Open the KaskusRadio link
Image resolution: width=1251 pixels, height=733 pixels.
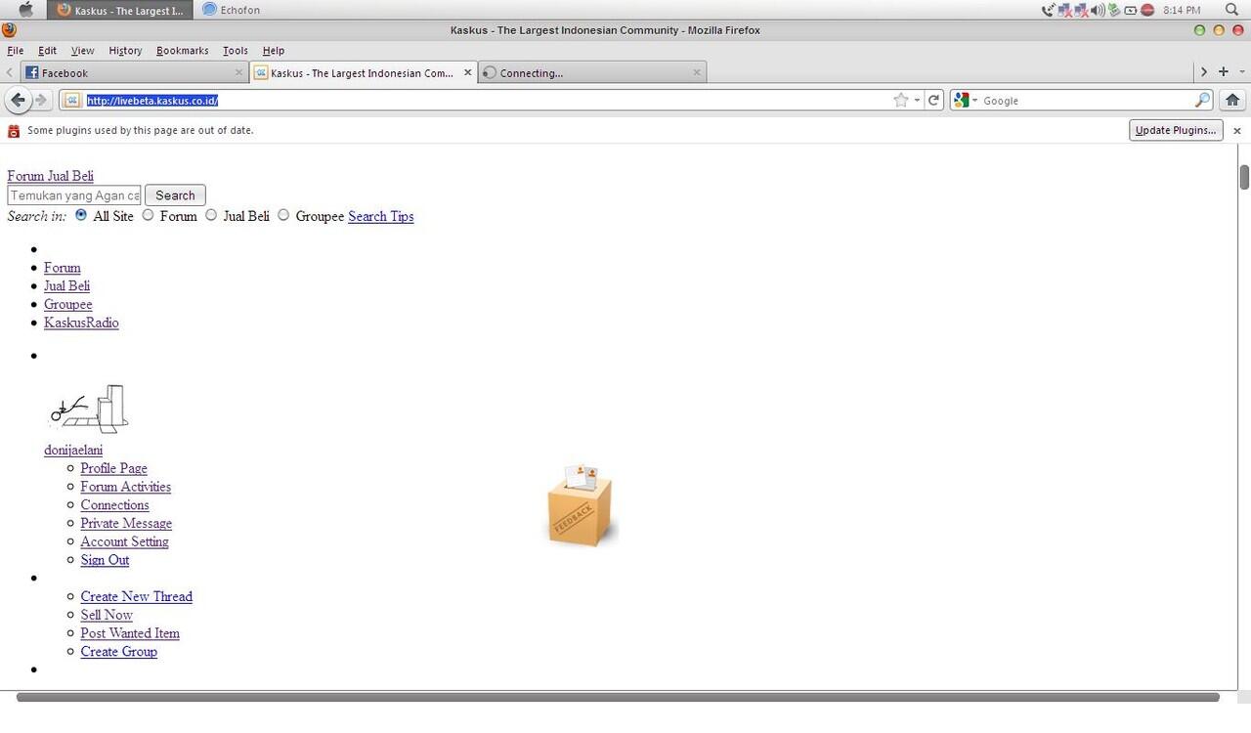pyautogui.click(x=81, y=323)
